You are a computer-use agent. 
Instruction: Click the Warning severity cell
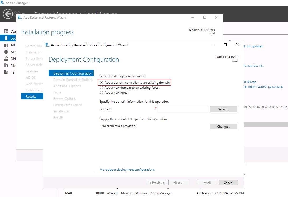click(x=112, y=193)
